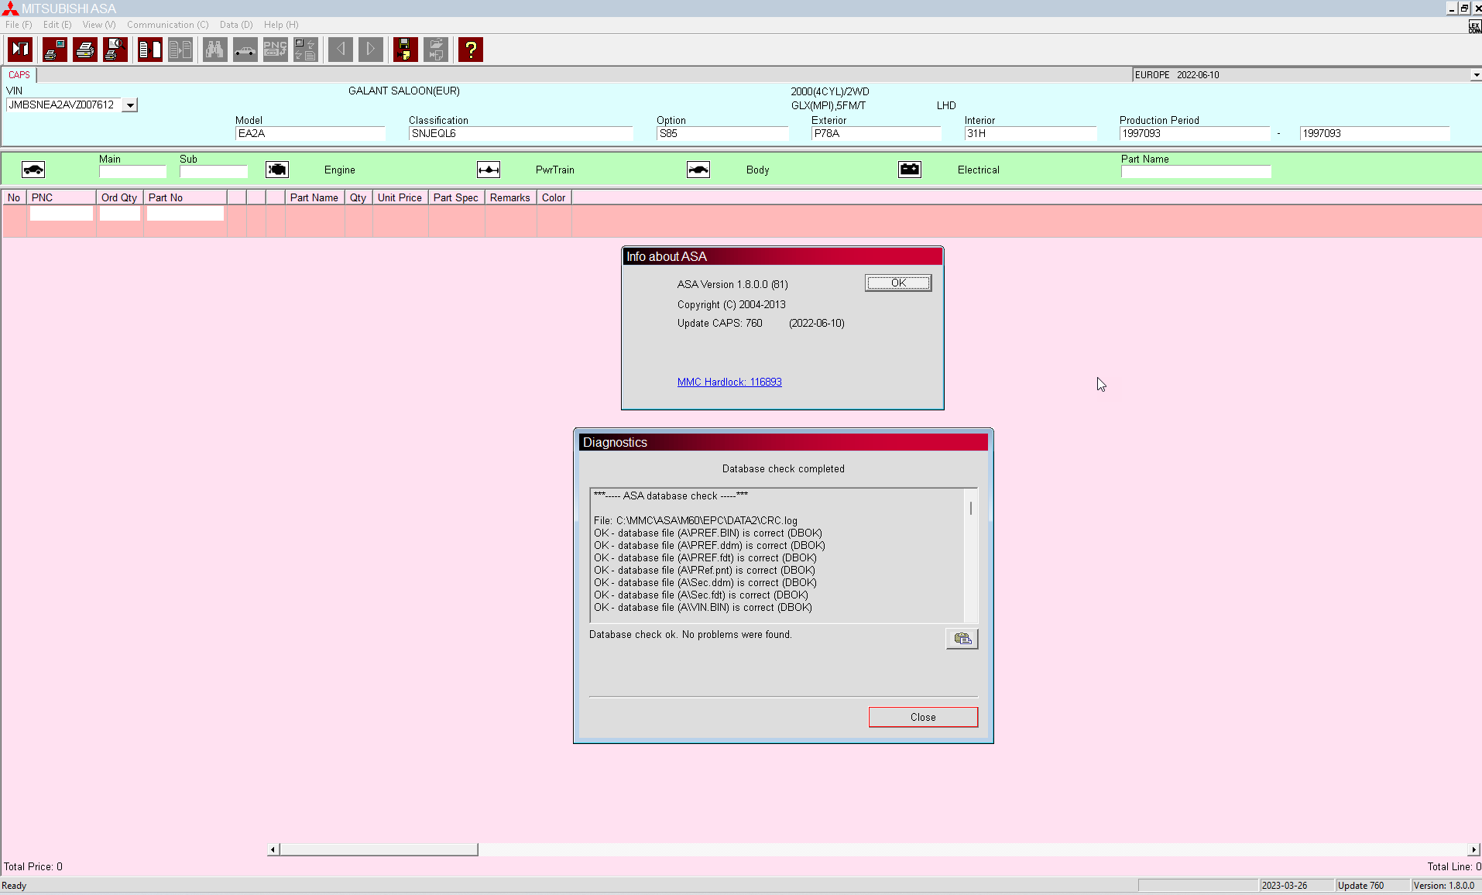Open the Data (D) menu
The width and height of the screenshot is (1482, 895).
point(236,25)
